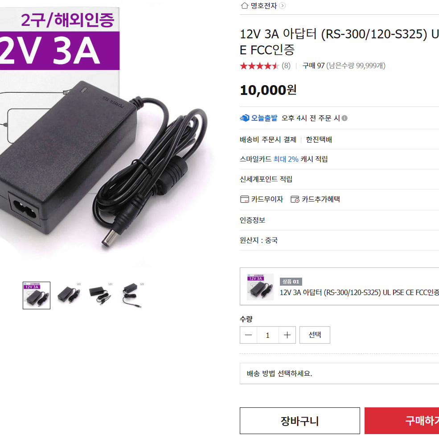Click the quantity input field showing 1

pyautogui.click(x=268, y=335)
